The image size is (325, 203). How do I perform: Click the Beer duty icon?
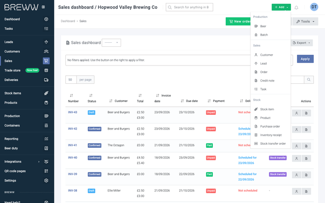(x=46, y=148)
